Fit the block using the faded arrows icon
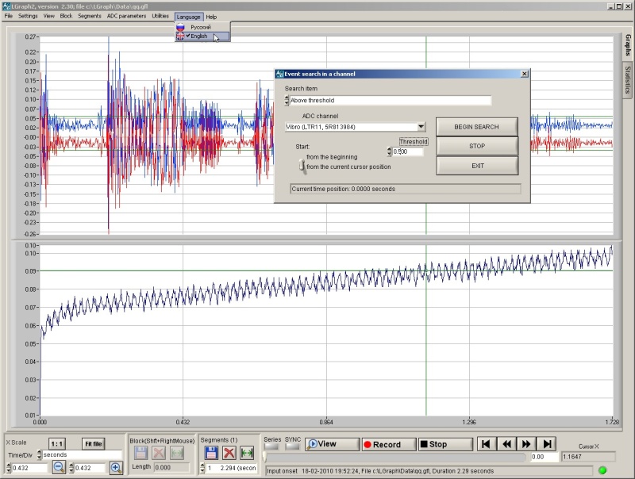Viewport: 635px width, 479px height. point(177,453)
